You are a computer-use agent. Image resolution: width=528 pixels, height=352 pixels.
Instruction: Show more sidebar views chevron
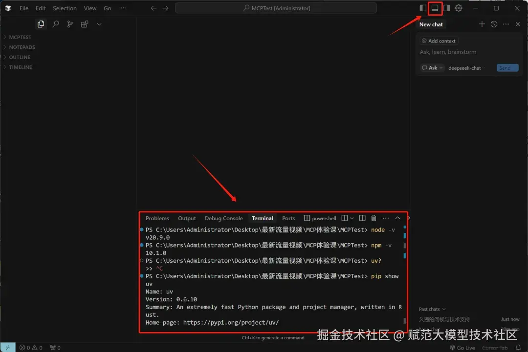(99, 24)
